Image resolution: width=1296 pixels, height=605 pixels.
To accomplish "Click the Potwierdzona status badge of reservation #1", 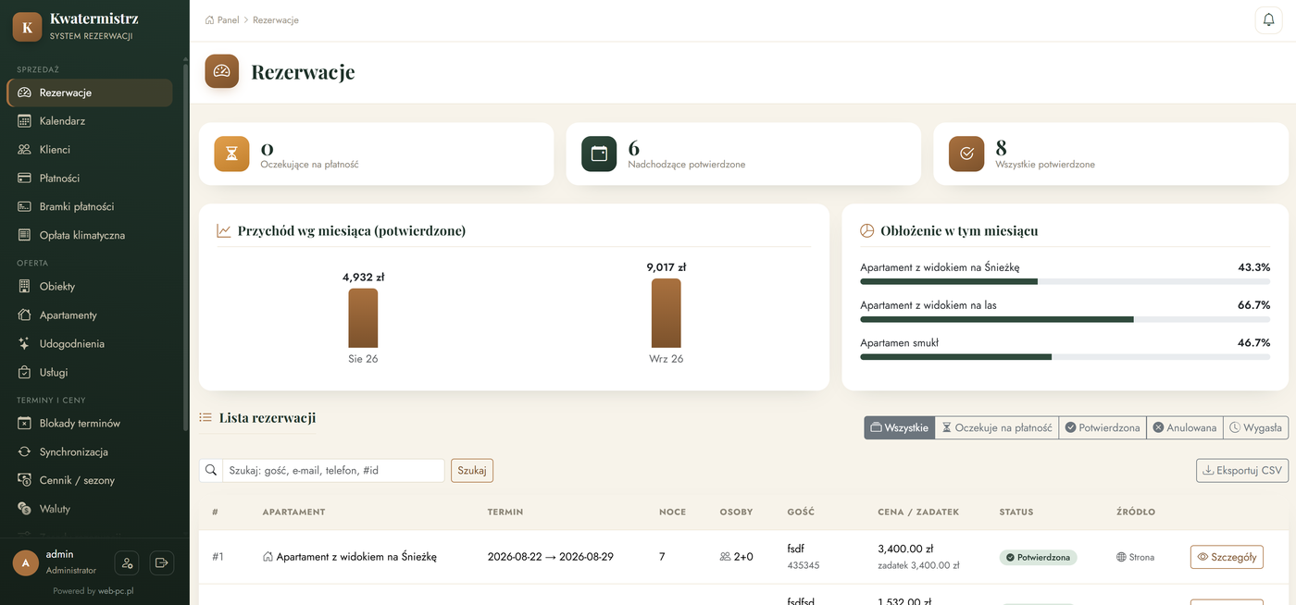I will coord(1038,557).
